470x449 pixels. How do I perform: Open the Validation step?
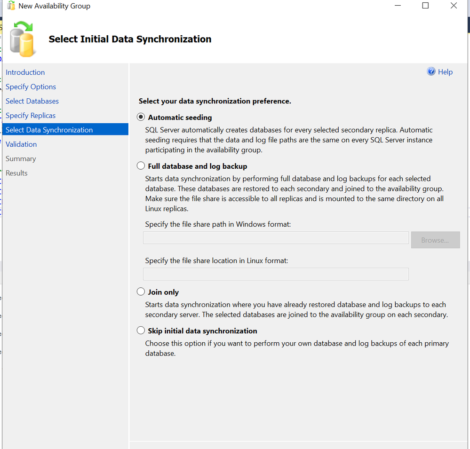21,144
